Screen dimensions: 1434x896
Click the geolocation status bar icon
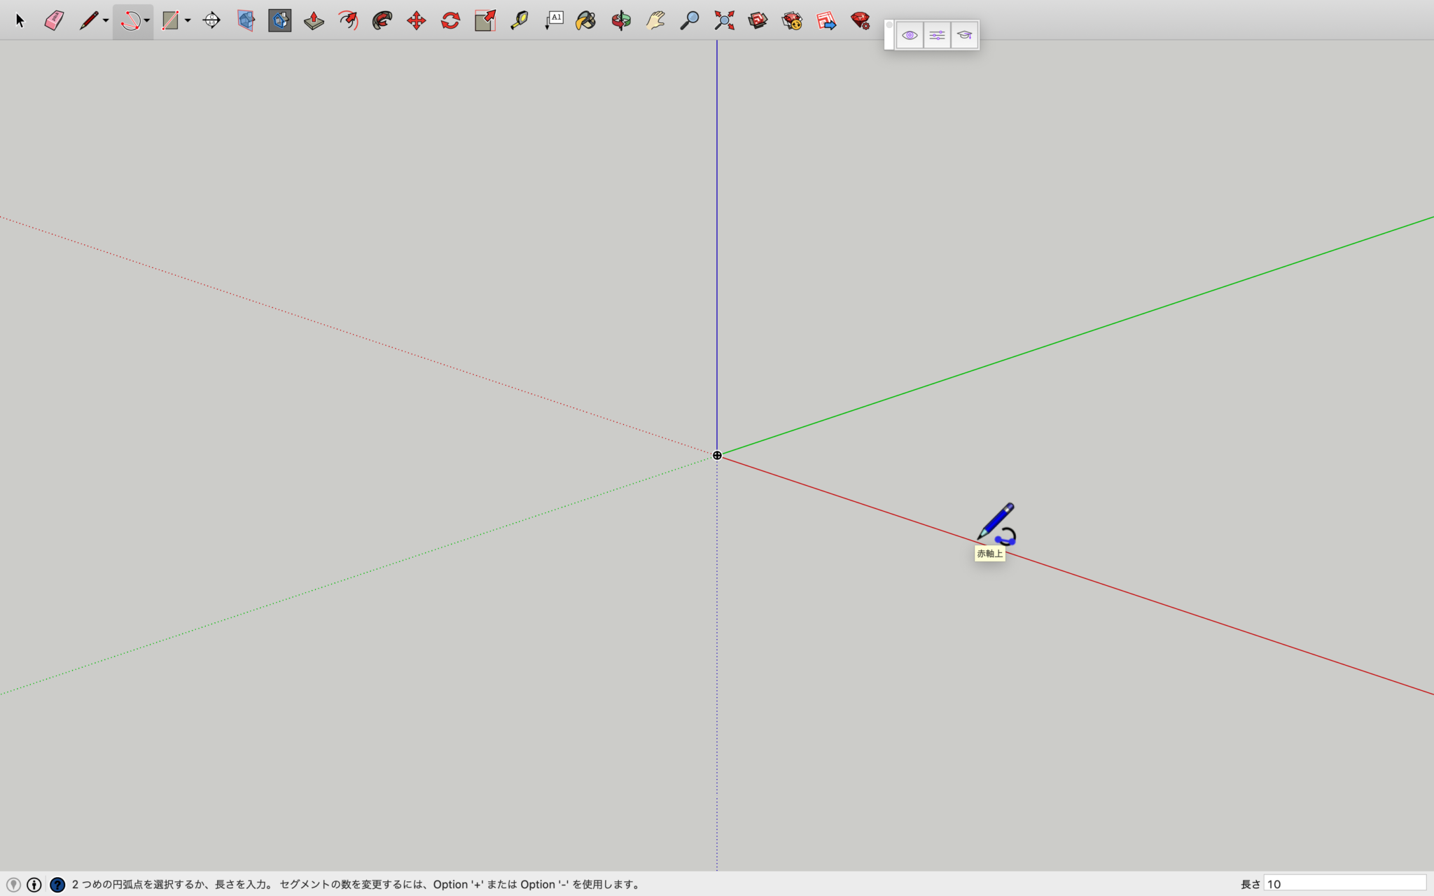(13, 884)
